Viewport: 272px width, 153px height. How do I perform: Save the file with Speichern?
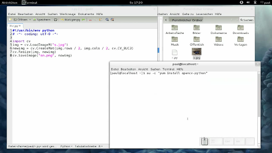click(x=41, y=20)
